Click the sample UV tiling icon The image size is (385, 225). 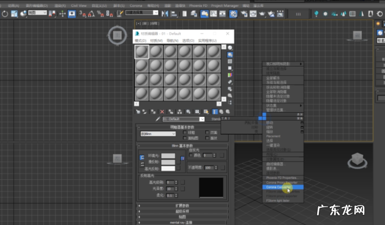pos(230,68)
